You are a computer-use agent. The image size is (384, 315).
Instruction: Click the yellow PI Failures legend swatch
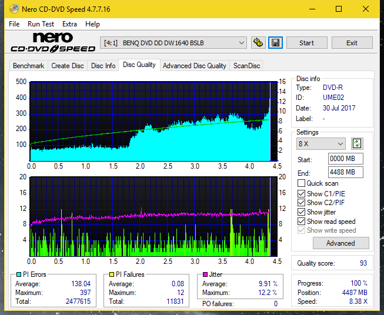point(112,274)
